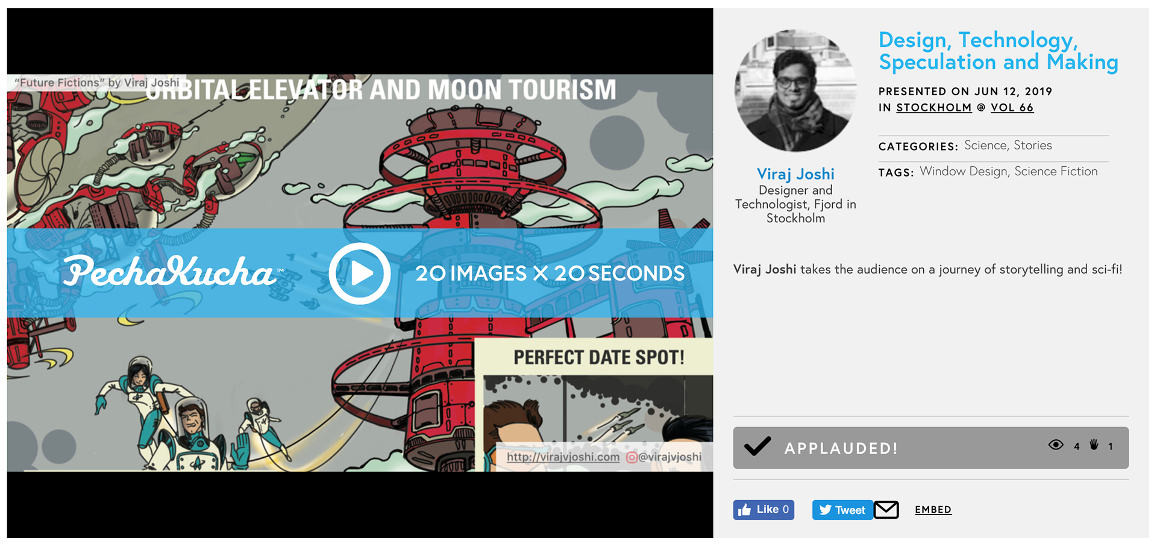
Task: Click the Viraj Joshi name in description
Action: tap(765, 269)
